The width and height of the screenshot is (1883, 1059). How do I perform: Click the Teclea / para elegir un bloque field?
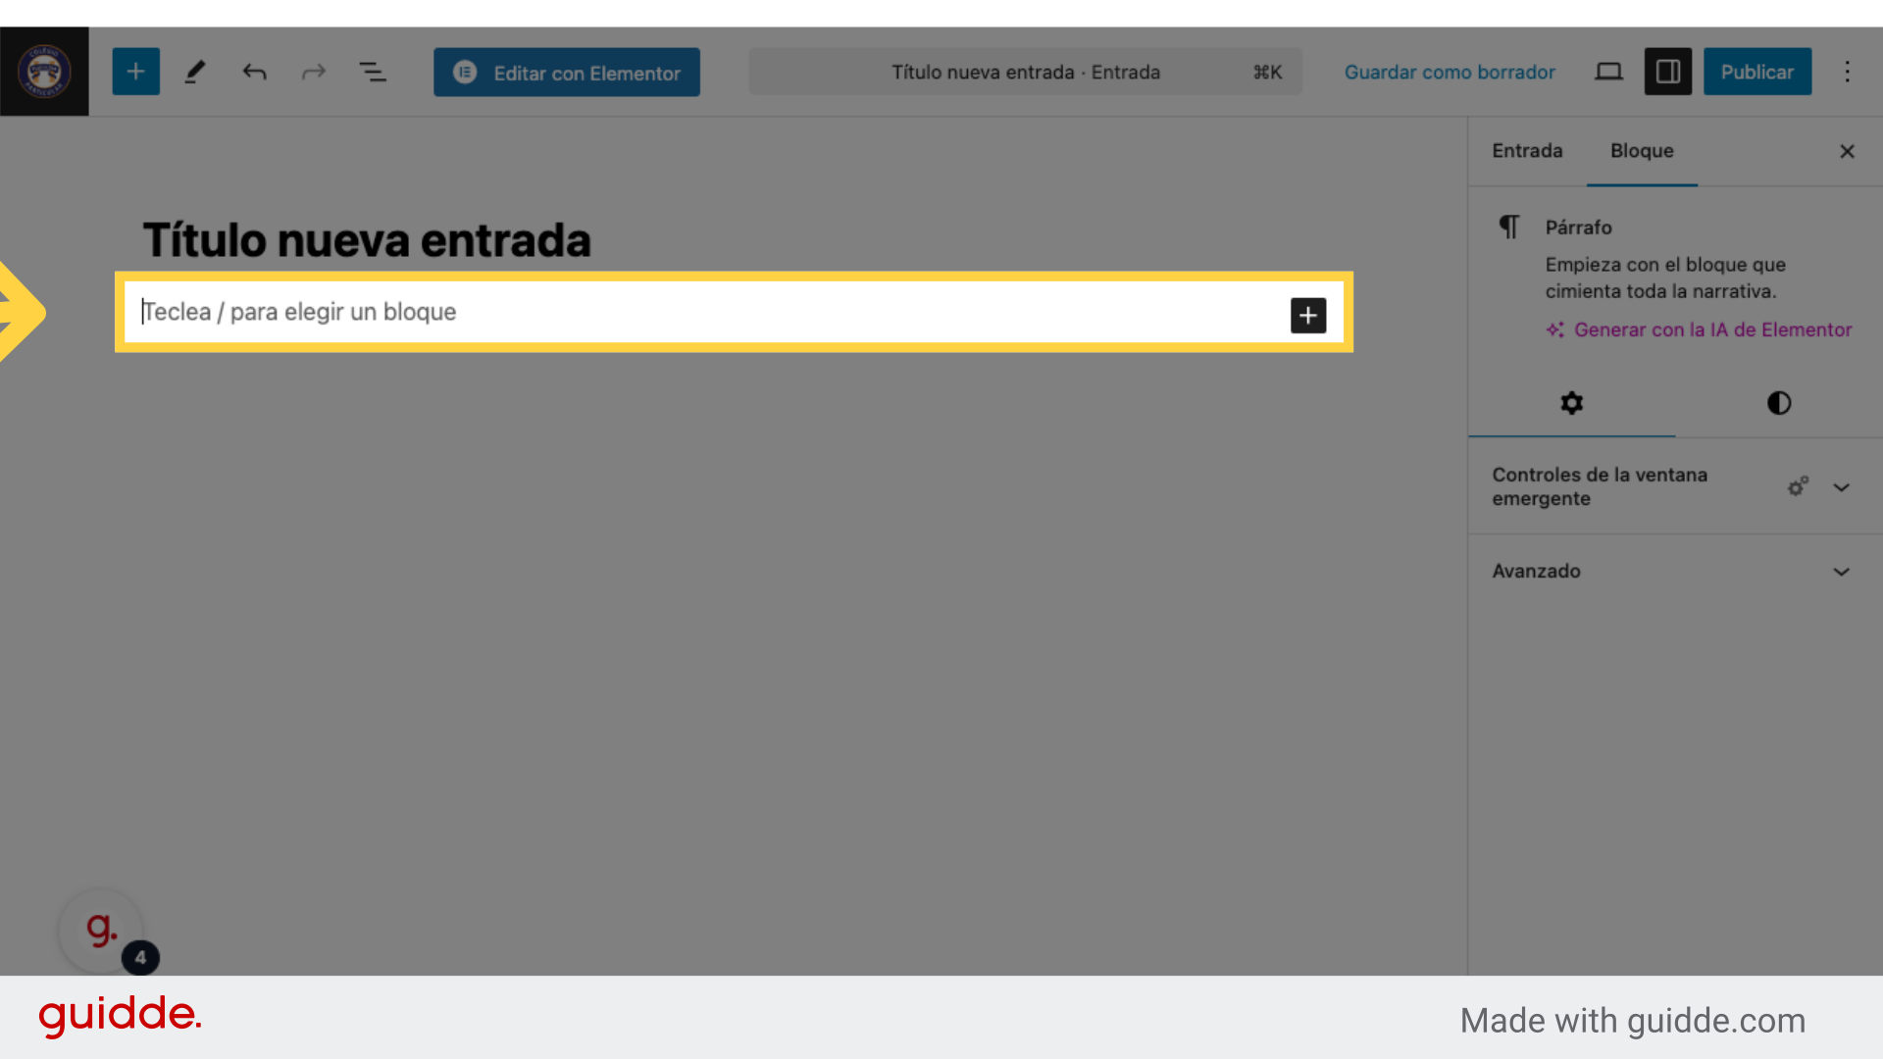[x=687, y=312]
